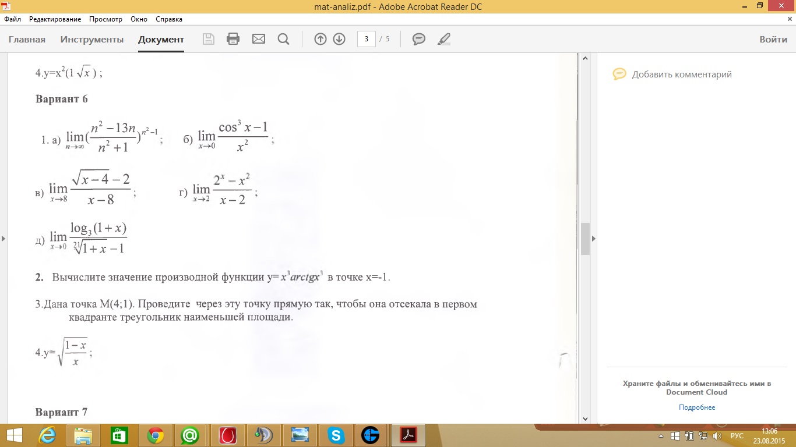The width and height of the screenshot is (796, 447).
Task: Send file by email envelope icon
Action: click(x=258, y=39)
